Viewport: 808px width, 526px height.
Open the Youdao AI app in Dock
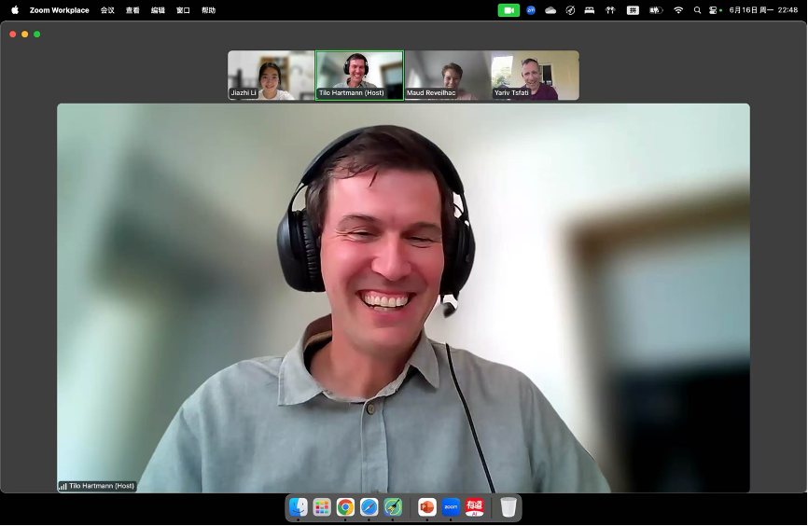(x=475, y=507)
